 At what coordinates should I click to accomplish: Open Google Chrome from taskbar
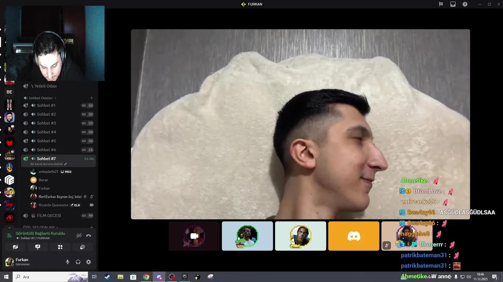pos(146,277)
